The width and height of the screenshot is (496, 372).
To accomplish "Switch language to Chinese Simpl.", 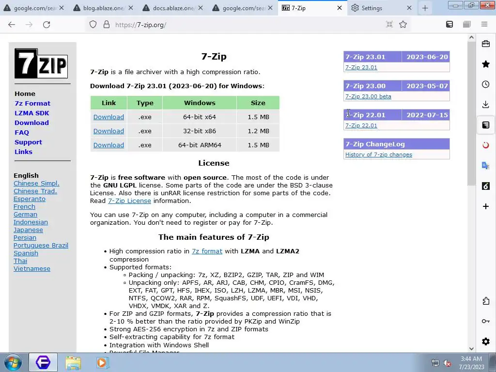I will [x=36, y=184].
